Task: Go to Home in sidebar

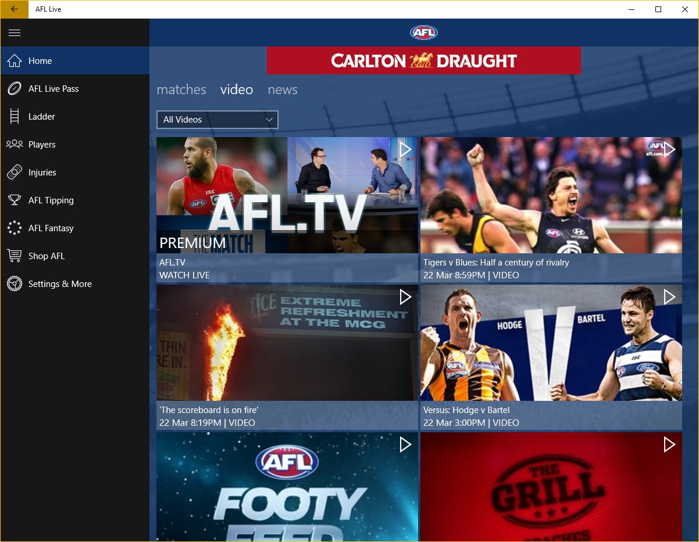Action: tap(75, 60)
